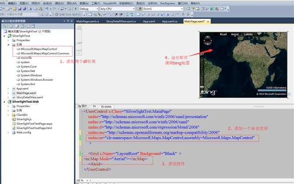Open the Toolbox via the wrench icon
Viewport: 294px width, 184px height.
point(207,9)
